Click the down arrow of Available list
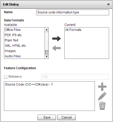 47,57
